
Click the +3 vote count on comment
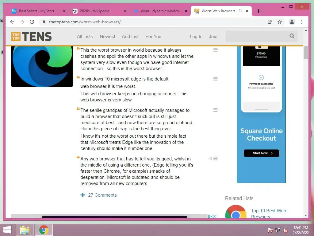[210, 159]
